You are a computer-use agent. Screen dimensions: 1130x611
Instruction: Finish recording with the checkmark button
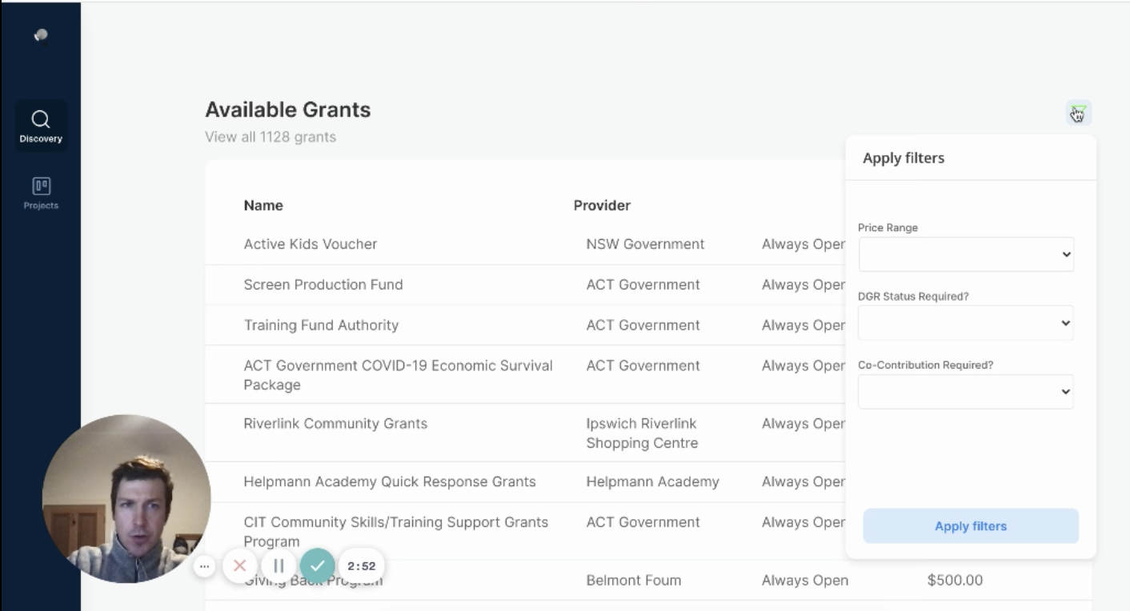tap(317, 566)
